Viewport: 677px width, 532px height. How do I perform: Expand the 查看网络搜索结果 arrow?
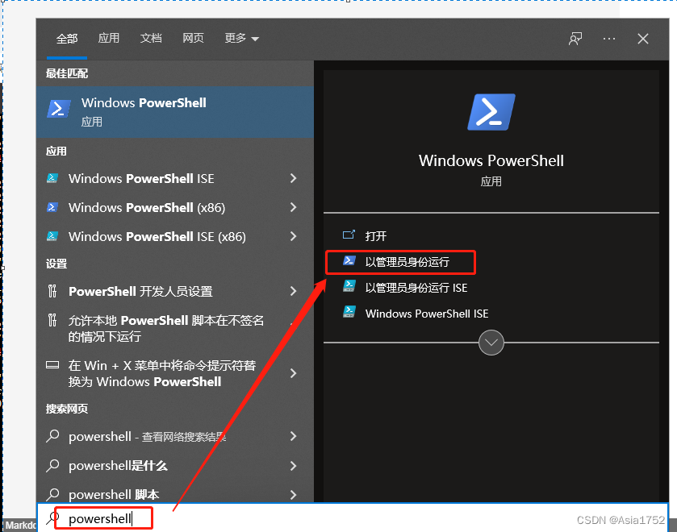[294, 436]
